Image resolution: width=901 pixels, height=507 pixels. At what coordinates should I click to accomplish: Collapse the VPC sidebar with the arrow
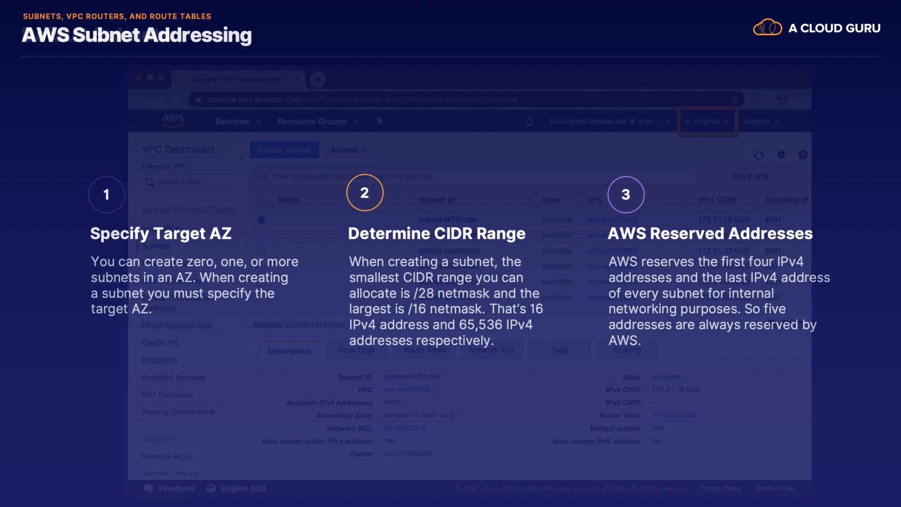(241, 158)
